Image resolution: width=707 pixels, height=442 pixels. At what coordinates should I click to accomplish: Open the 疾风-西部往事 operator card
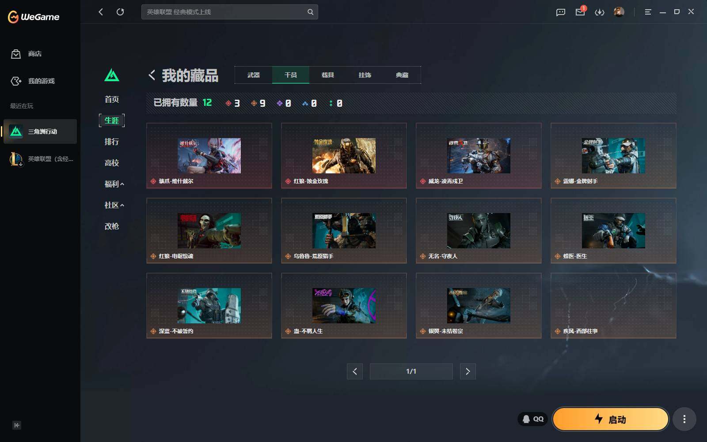613,306
